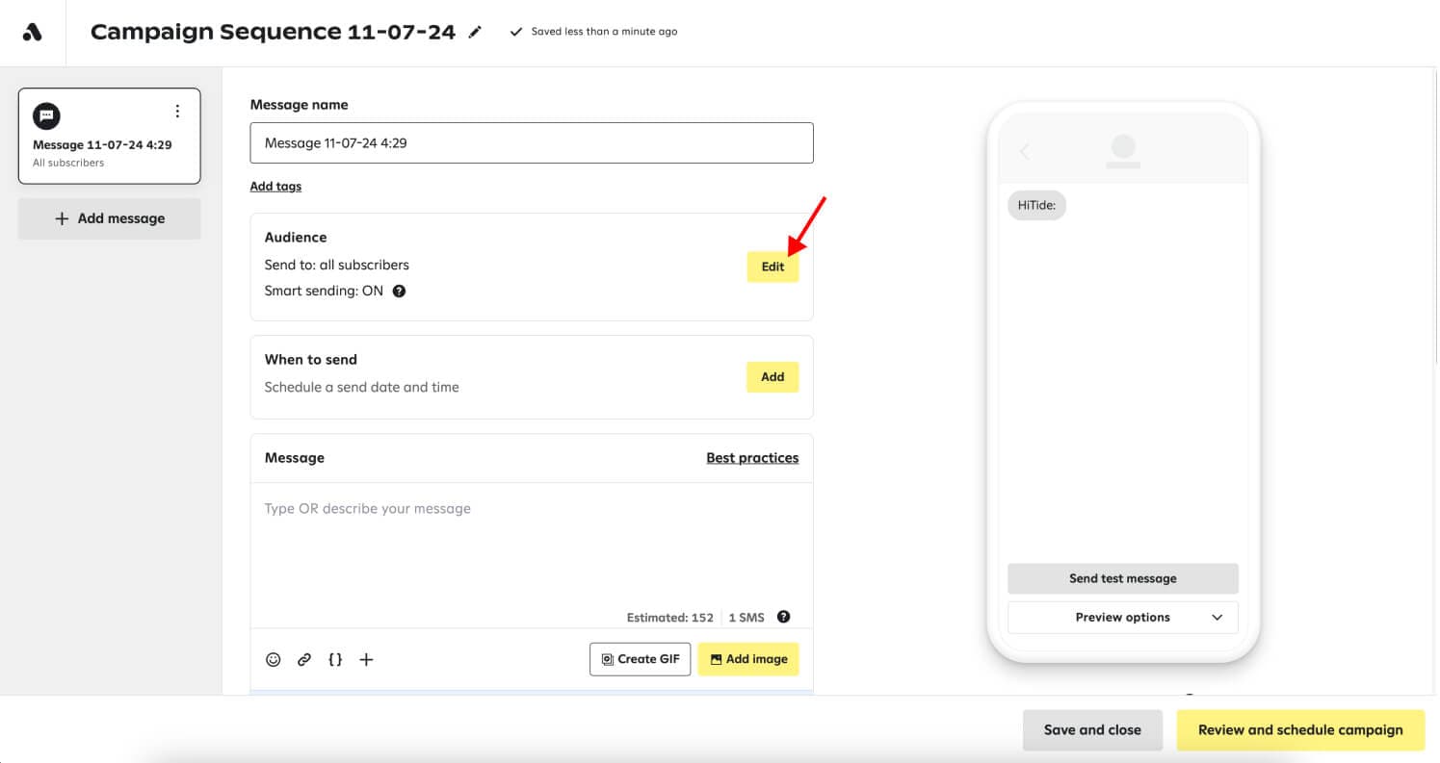The image size is (1440, 763).
Task: Click the Smart sending help question mark
Action: (399, 292)
